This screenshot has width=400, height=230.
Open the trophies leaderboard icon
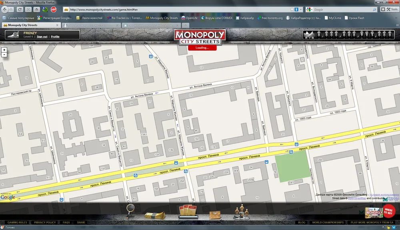click(x=241, y=212)
